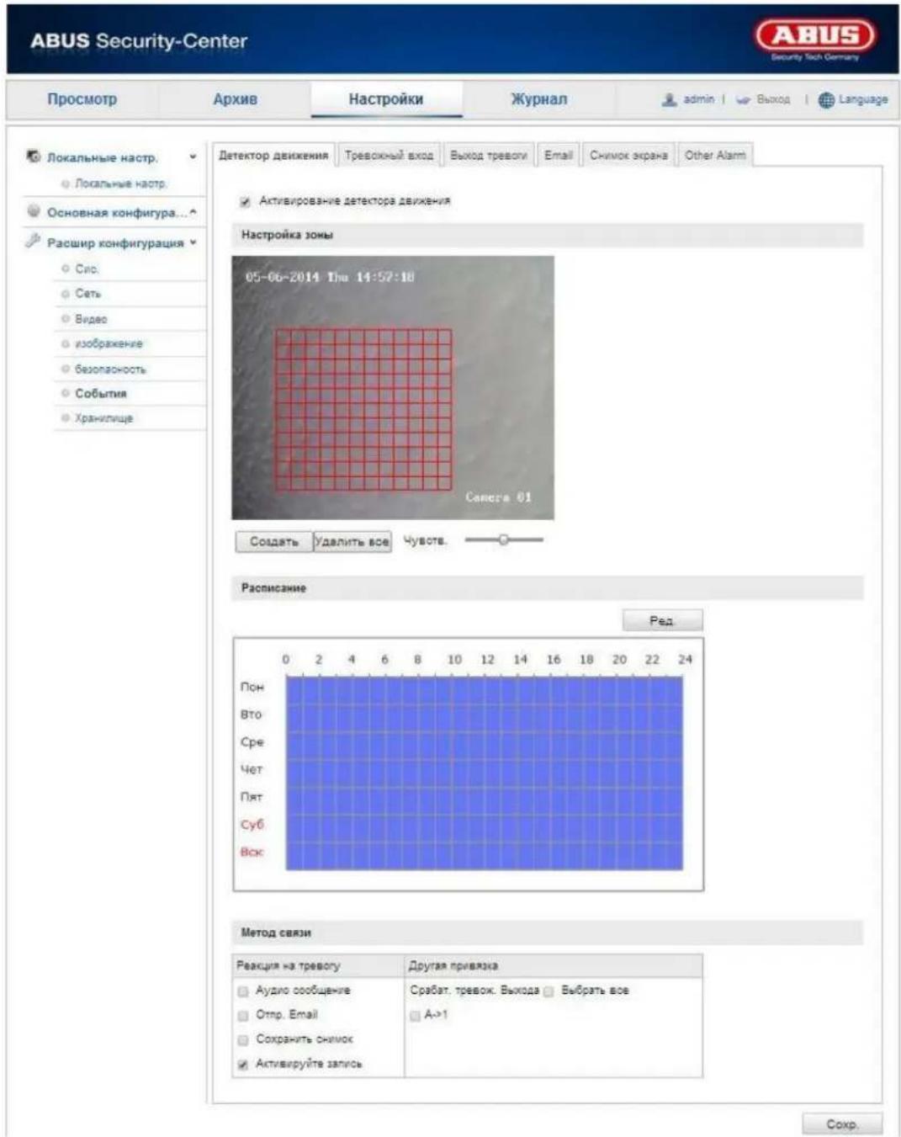Select the изображение sidebar item

click(109, 344)
